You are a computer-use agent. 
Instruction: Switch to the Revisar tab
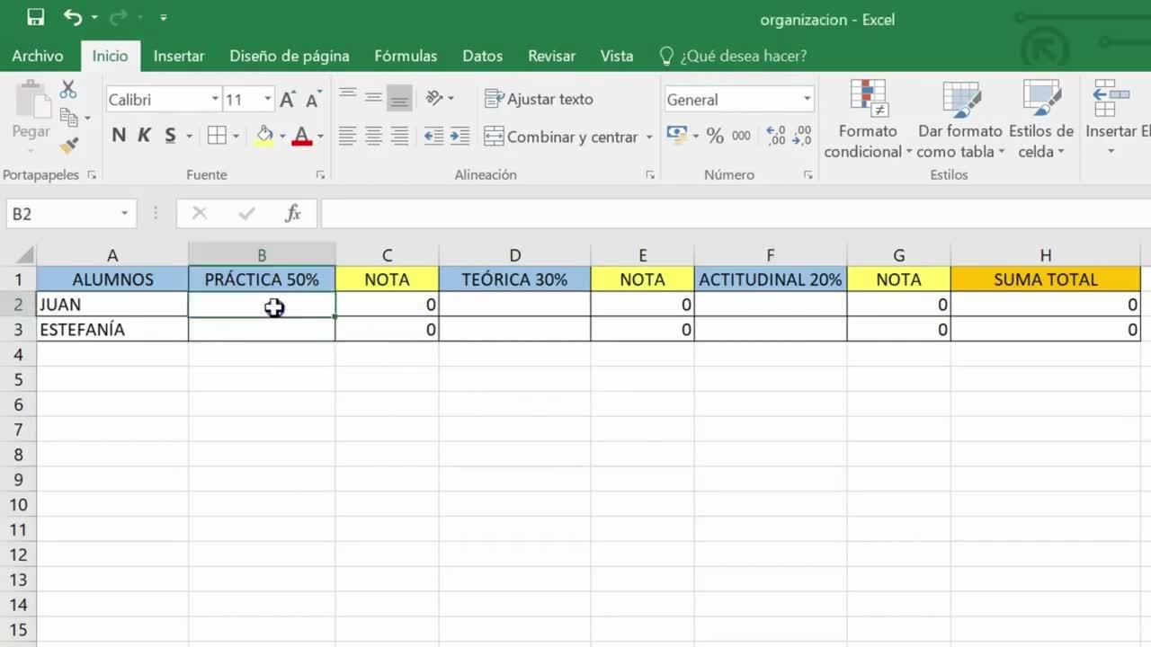click(551, 56)
